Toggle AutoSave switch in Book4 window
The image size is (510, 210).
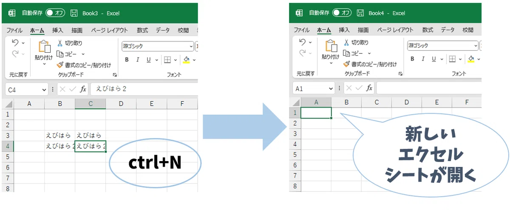[342, 13]
